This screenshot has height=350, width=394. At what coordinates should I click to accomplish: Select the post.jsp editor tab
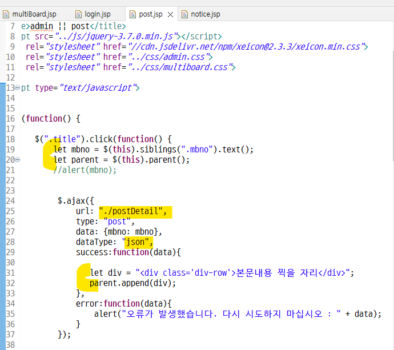pos(151,14)
